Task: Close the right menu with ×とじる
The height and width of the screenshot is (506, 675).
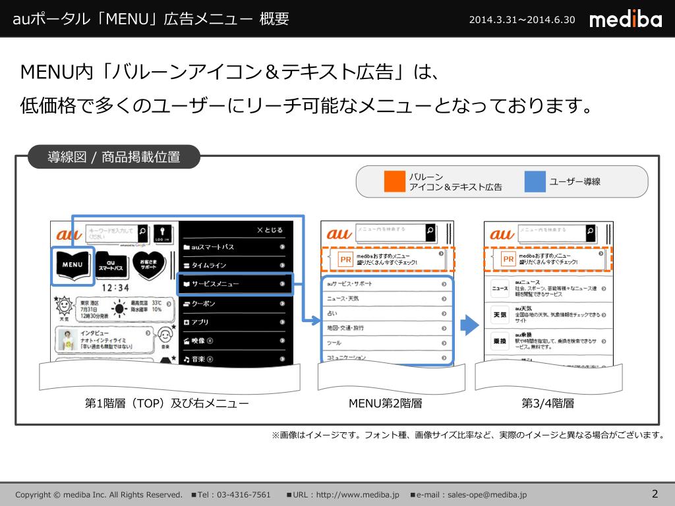Action: tap(270, 230)
